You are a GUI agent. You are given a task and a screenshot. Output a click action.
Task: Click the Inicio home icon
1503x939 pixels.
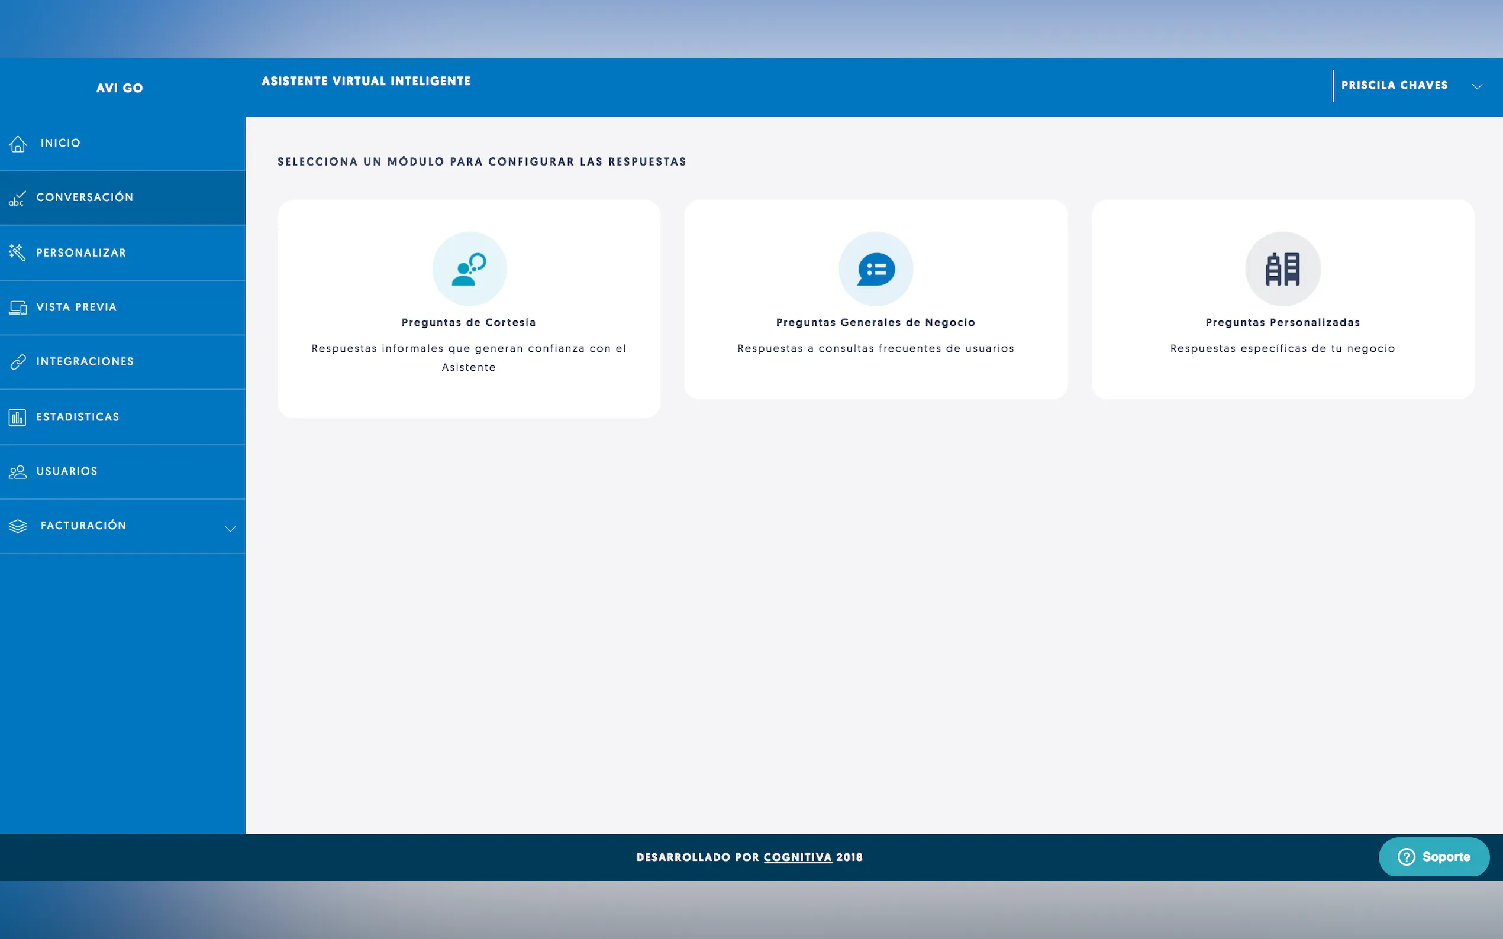pyautogui.click(x=18, y=144)
